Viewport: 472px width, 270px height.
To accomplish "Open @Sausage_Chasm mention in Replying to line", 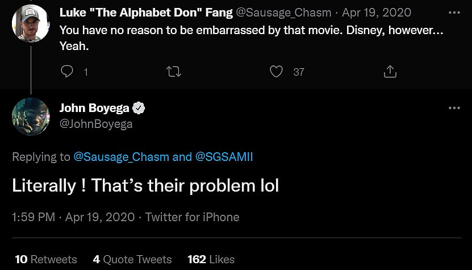I will pyautogui.click(x=121, y=157).
